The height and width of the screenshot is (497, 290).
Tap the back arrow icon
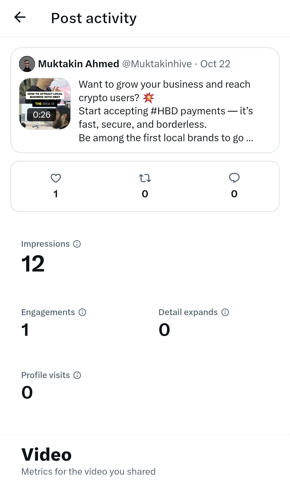point(20,17)
